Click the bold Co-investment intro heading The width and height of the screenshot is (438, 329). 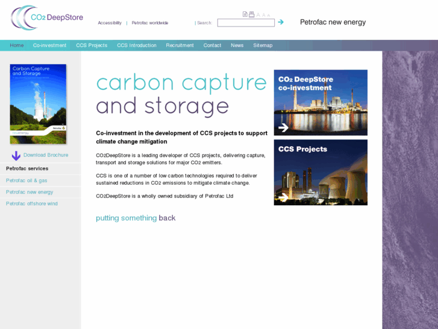(x=182, y=137)
